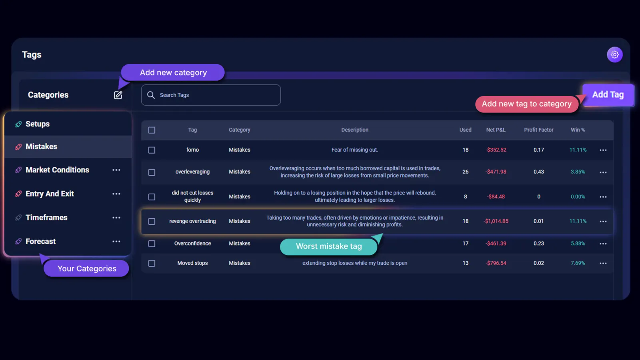Select the Entry And Exit category
The height and width of the screenshot is (360, 640).
(68, 194)
